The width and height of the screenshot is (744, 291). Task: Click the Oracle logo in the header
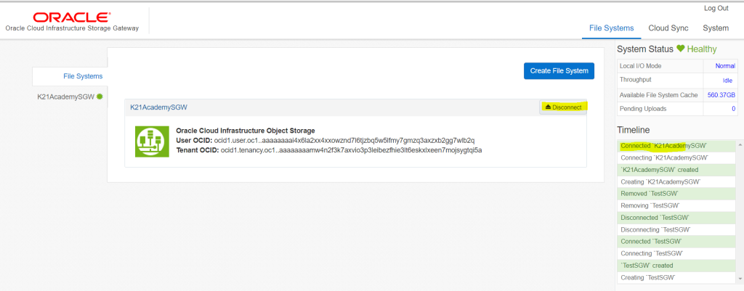pos(70,17)
